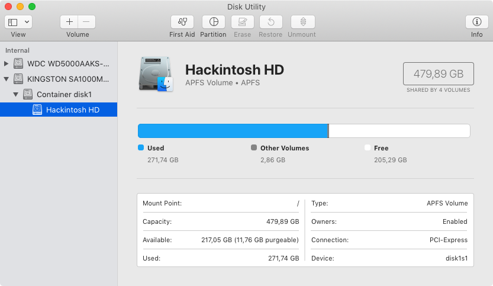This screenshot has width=493, height=286.
Task: Click the Available 217,05 GB purgeable value
Action: pos(250,240)
